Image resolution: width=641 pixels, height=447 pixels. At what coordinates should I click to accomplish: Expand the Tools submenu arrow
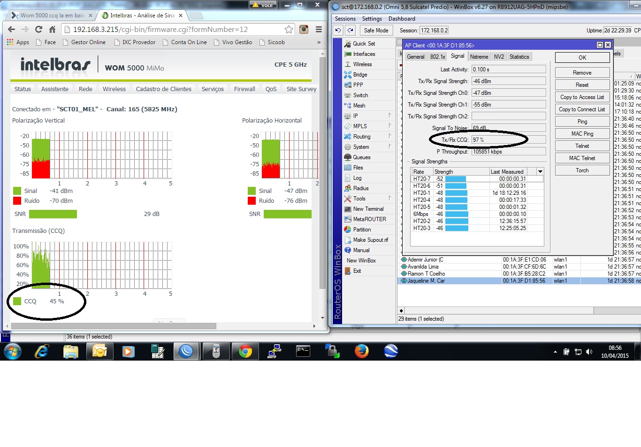[x=390, y=198]
